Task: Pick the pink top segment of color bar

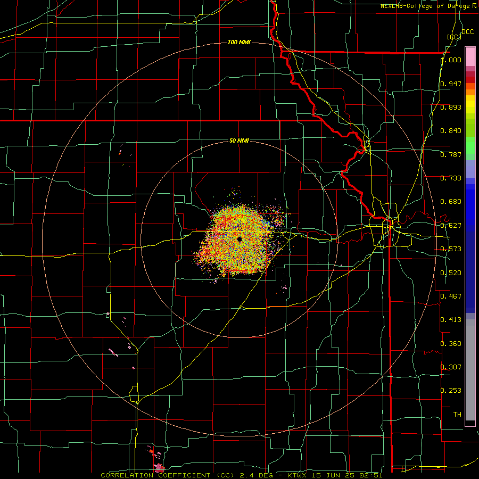Action: (470, 56)
